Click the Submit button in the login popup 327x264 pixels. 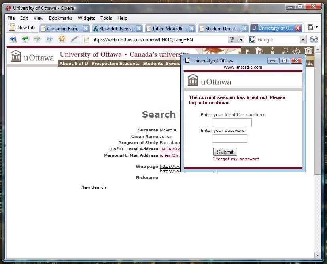(225, 152)
